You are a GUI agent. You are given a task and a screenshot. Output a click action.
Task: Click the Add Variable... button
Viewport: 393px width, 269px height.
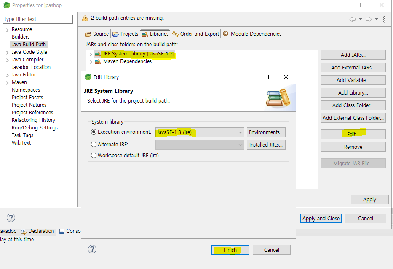click(353, 80)
